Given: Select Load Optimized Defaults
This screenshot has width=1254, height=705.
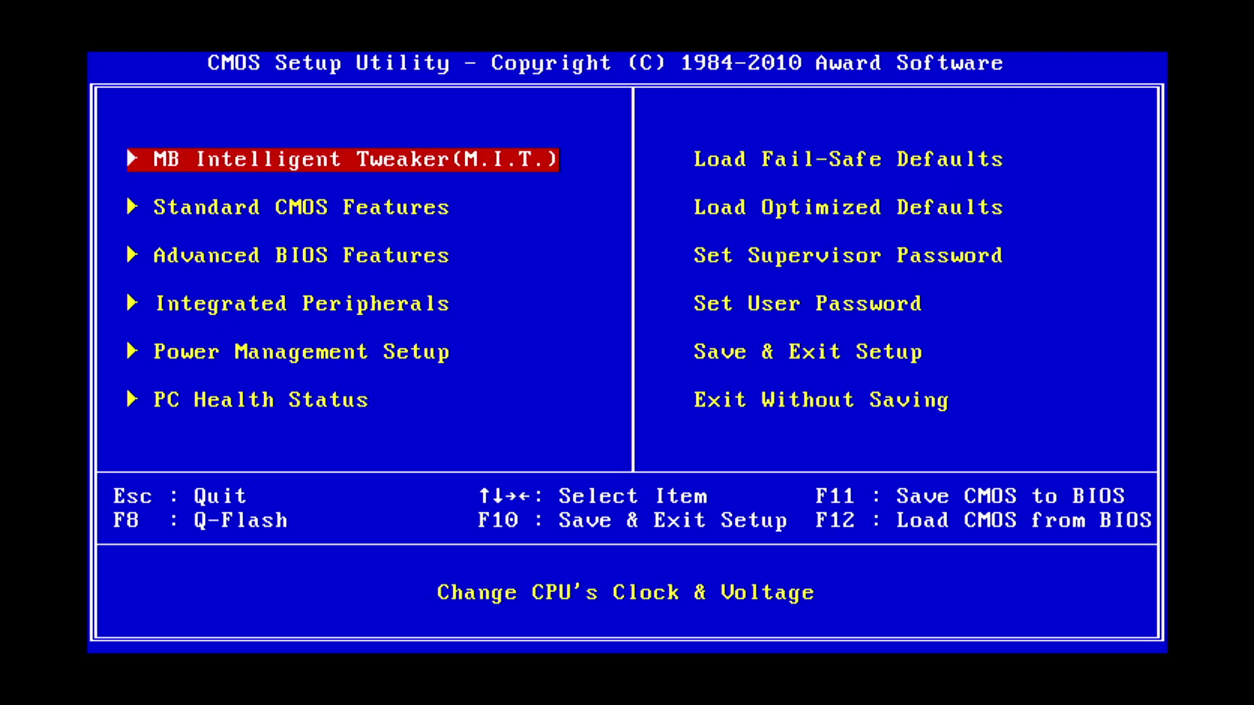Looking at the screenshot, I should [x=848, y=208].
